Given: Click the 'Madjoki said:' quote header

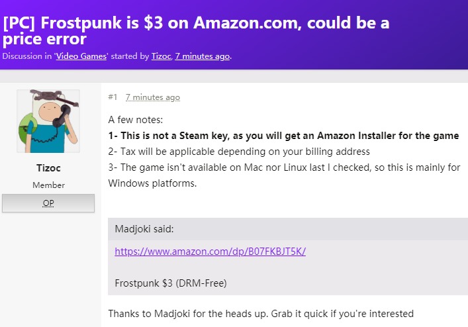Looking at the screenshot, I should pyautogui.click(x=143, y=228).
